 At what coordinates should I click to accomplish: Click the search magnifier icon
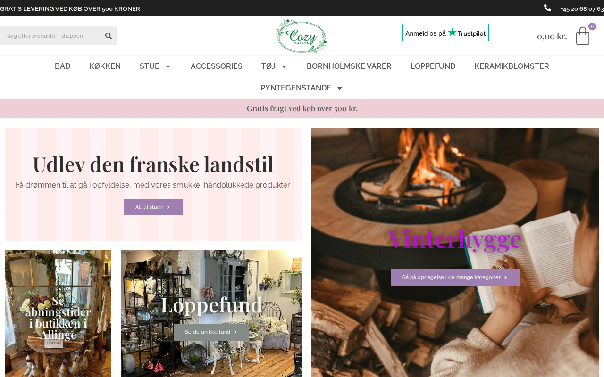[x=109, y=36]
